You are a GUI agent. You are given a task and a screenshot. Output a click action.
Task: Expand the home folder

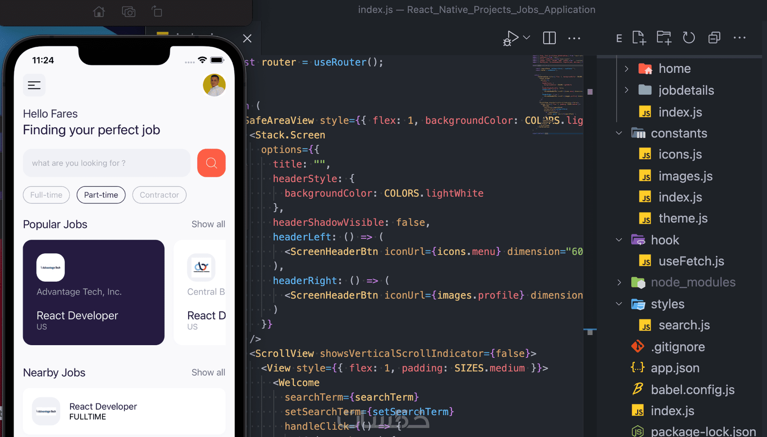pos(627,68)
